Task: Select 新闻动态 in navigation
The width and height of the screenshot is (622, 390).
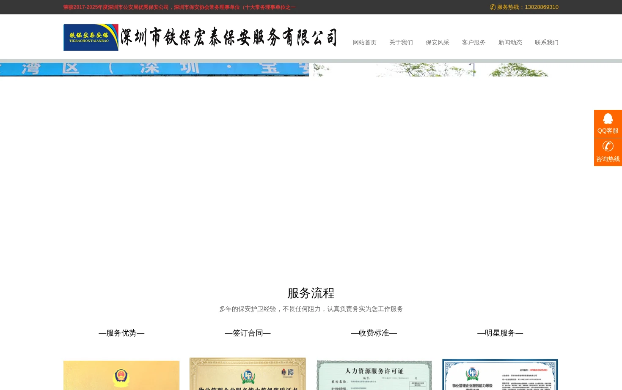Action: tap(510, 42)
